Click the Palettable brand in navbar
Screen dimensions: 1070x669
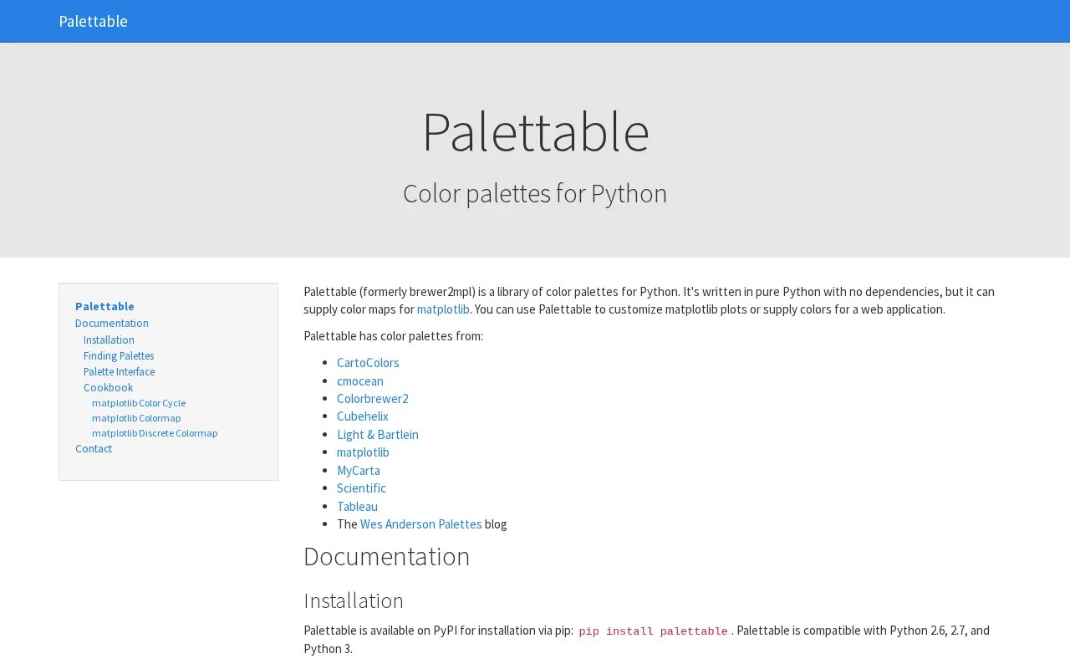(93, 21)
